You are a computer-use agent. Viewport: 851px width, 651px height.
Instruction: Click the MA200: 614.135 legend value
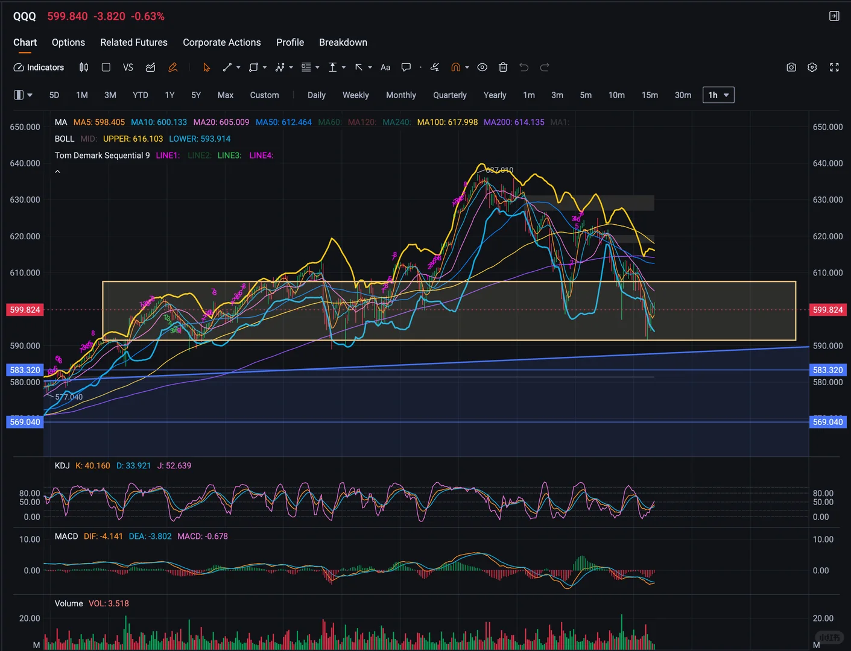pyautogui.click(x=514, y=122)
